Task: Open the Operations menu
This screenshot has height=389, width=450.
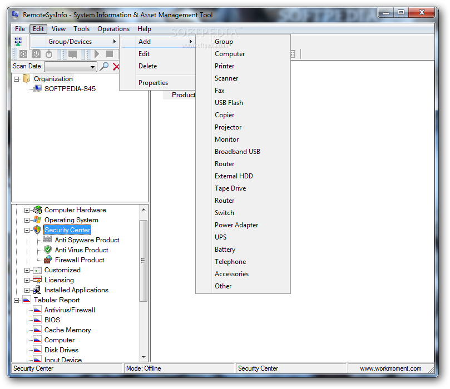Action: (113, 29)
